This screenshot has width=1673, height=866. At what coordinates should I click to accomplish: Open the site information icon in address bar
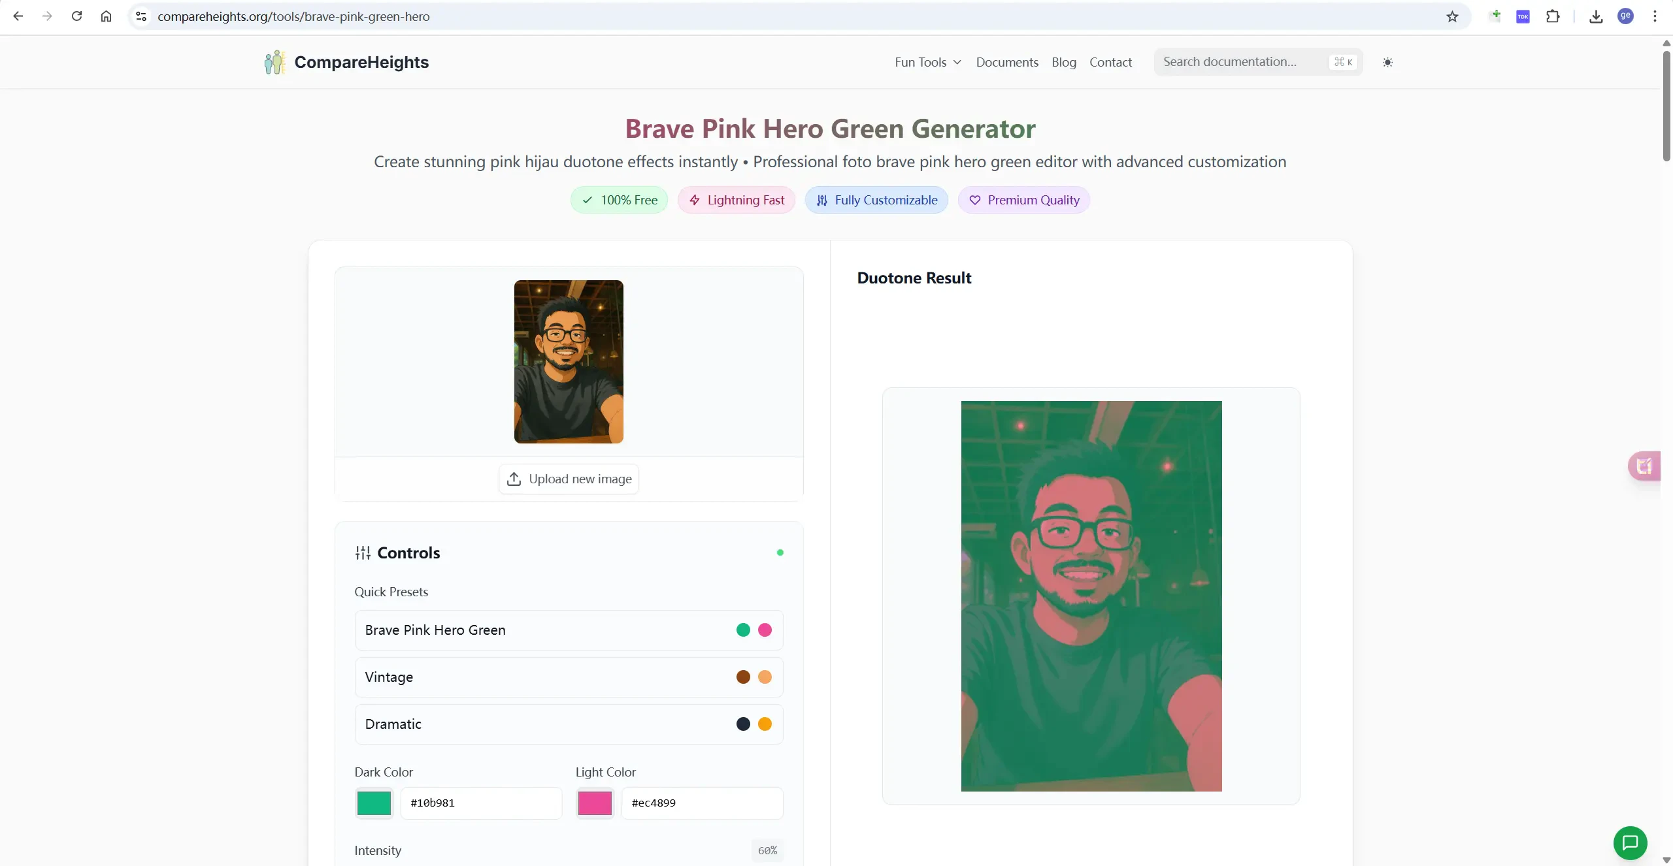point(141,16)
